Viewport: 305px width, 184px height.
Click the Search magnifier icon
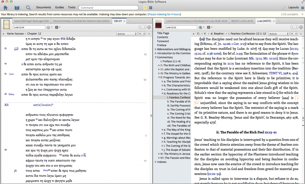(28, 8)
